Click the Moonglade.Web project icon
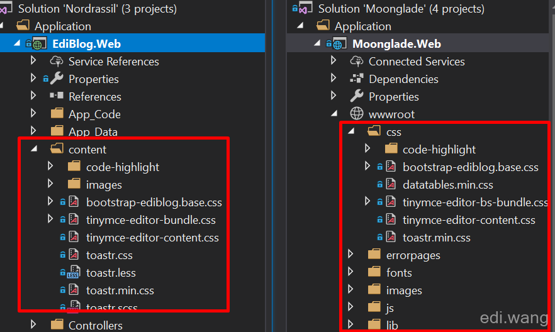 (339, 43)
